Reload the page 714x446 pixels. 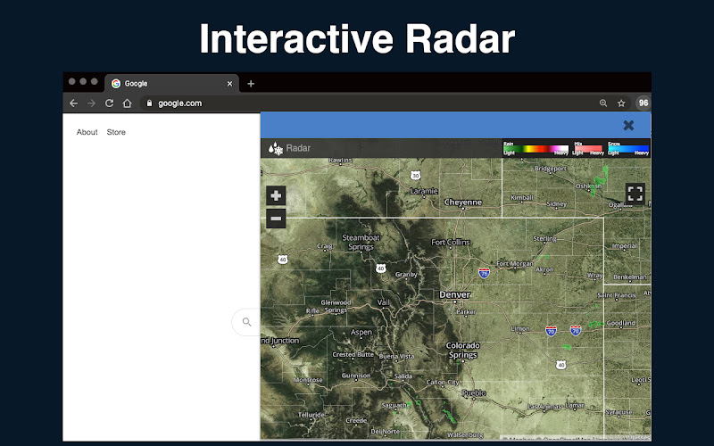coord(109,103)
